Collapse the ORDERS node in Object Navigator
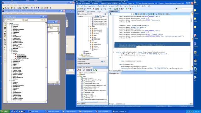The height and width of the screenshot is (113, 201). [x=10, y=50]
